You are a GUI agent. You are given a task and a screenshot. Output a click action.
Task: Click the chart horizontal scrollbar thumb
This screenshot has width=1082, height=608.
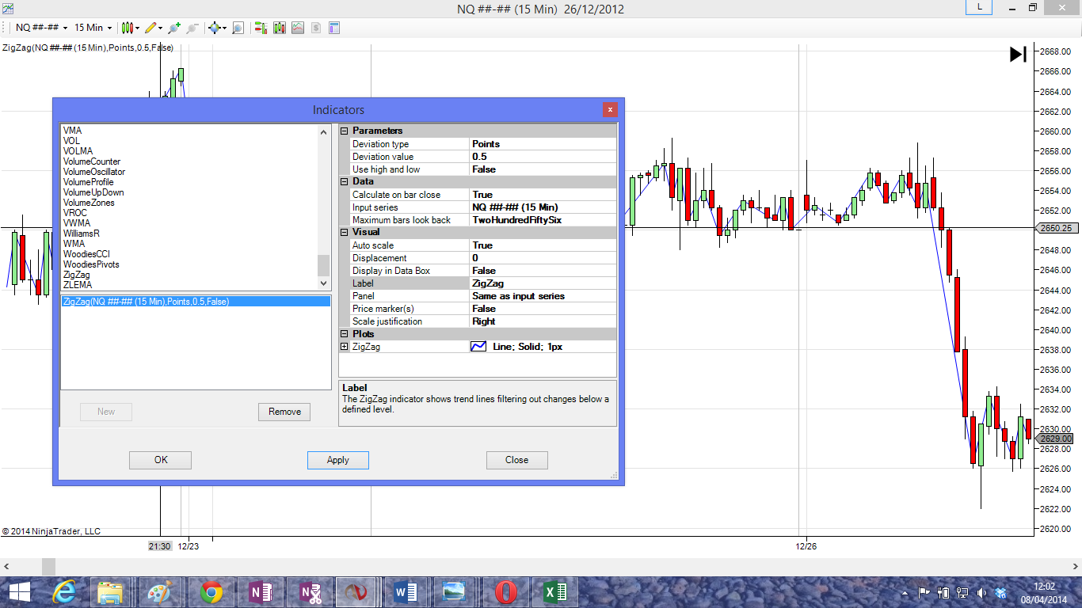tap(48, 567)
